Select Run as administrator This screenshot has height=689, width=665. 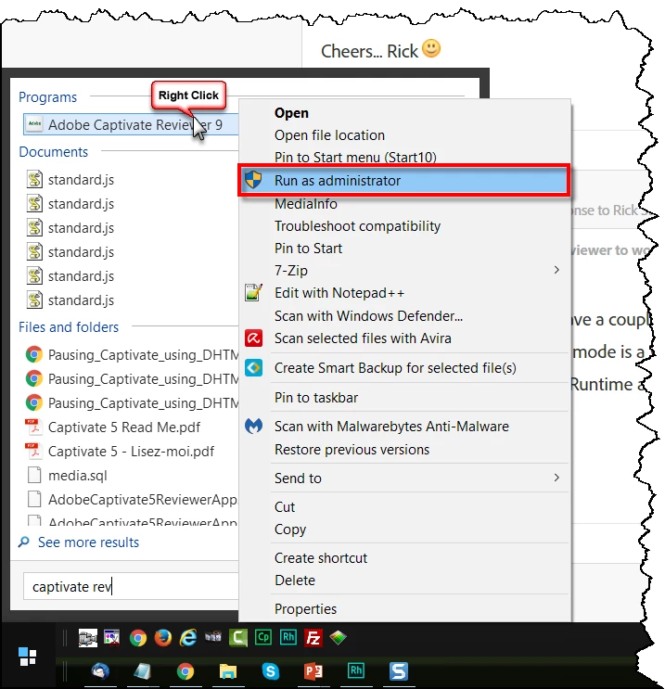(x=404, y=180)
